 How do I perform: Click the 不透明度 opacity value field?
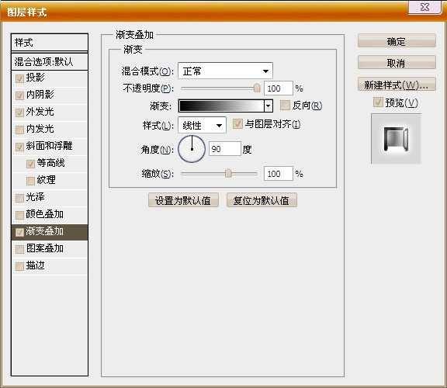pyautogui.click(x=279, y=88)
